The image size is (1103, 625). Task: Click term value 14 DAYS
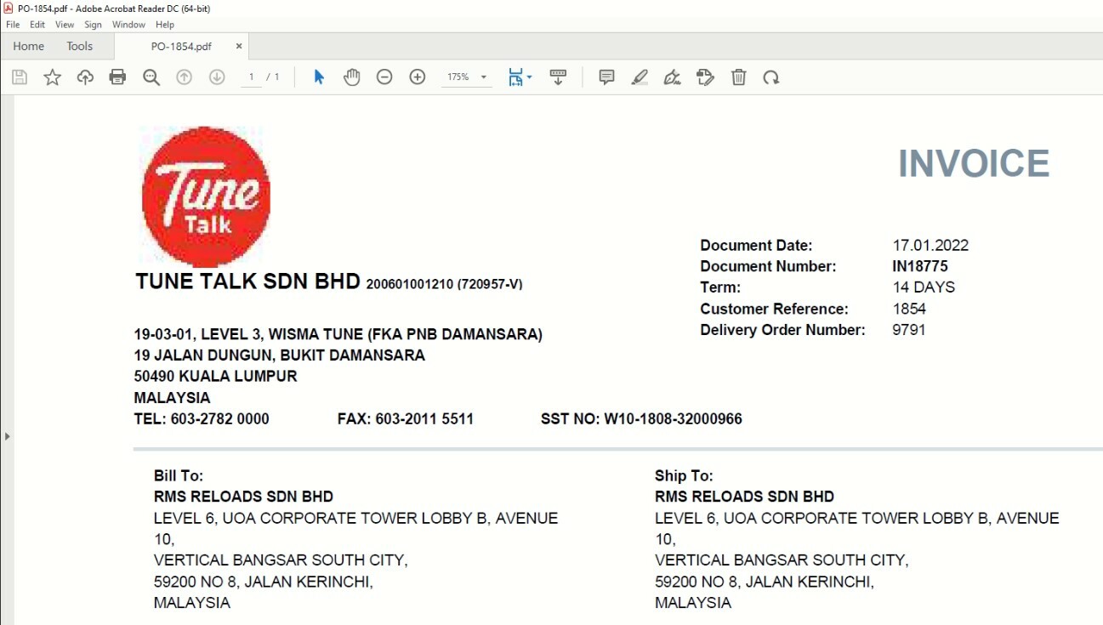924,287
